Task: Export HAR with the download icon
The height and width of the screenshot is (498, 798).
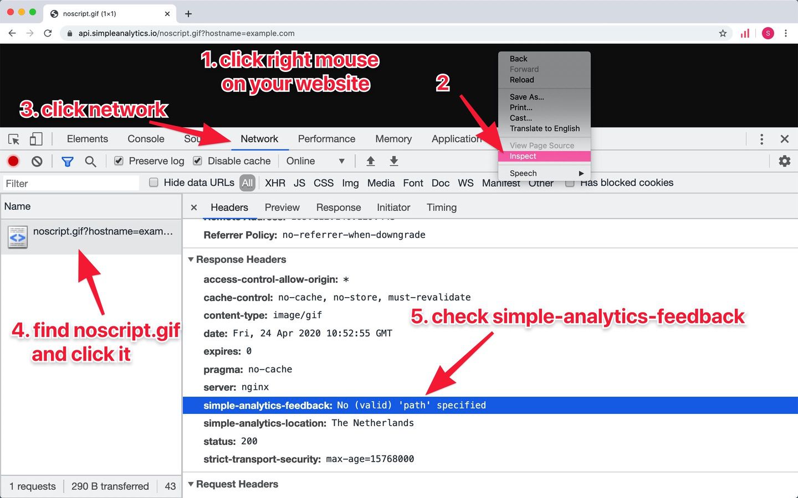Action: point(394,161)
